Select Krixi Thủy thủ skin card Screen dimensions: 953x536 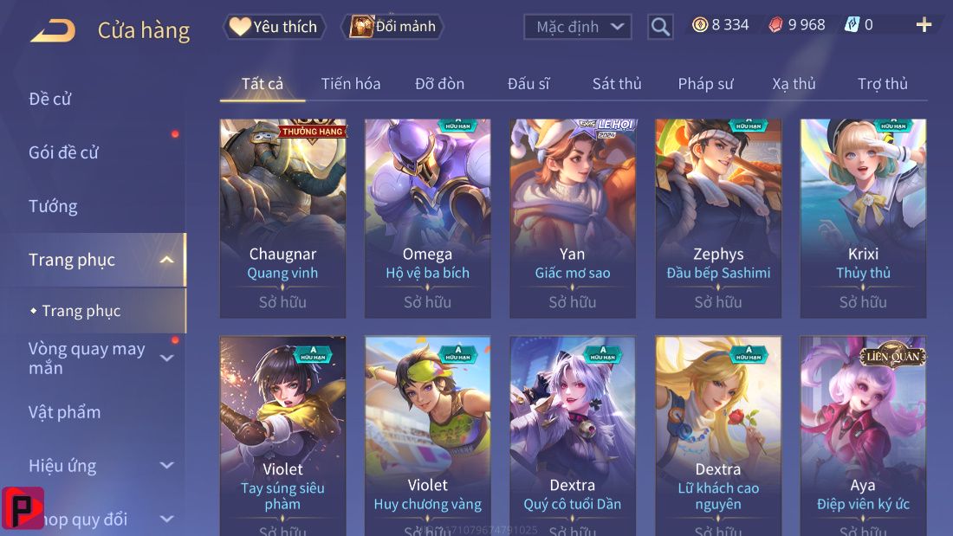tap(863, 218)
